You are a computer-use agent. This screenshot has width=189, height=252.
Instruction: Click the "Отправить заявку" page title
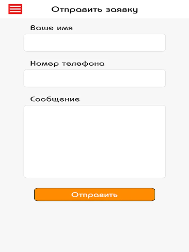pyautogui.click(x=95, y=10)
